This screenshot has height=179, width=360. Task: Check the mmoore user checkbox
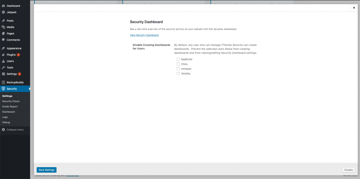(x=178, y=69)
